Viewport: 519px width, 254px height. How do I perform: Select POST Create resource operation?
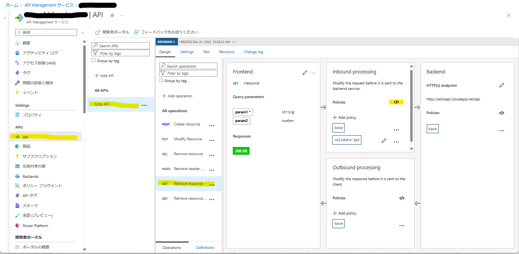click(x=186, y=124)
